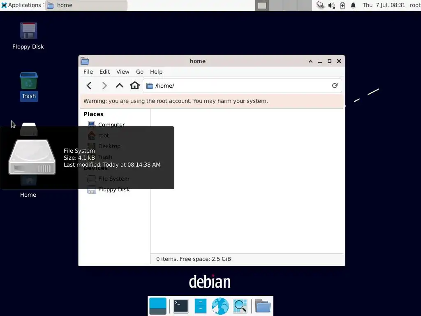Click the clock showing Thu 7 Jul, 08:31

[x=384, y=5]
